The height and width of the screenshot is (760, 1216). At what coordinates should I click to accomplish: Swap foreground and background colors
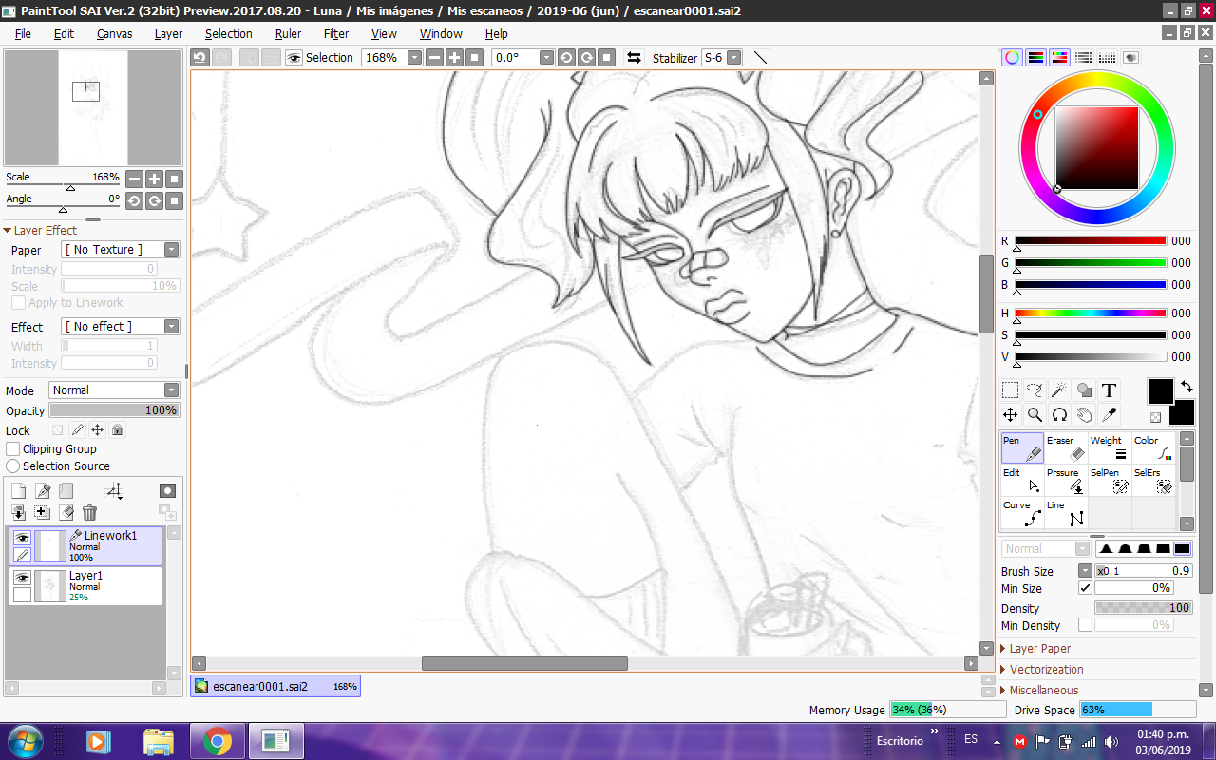point(1187,387)
